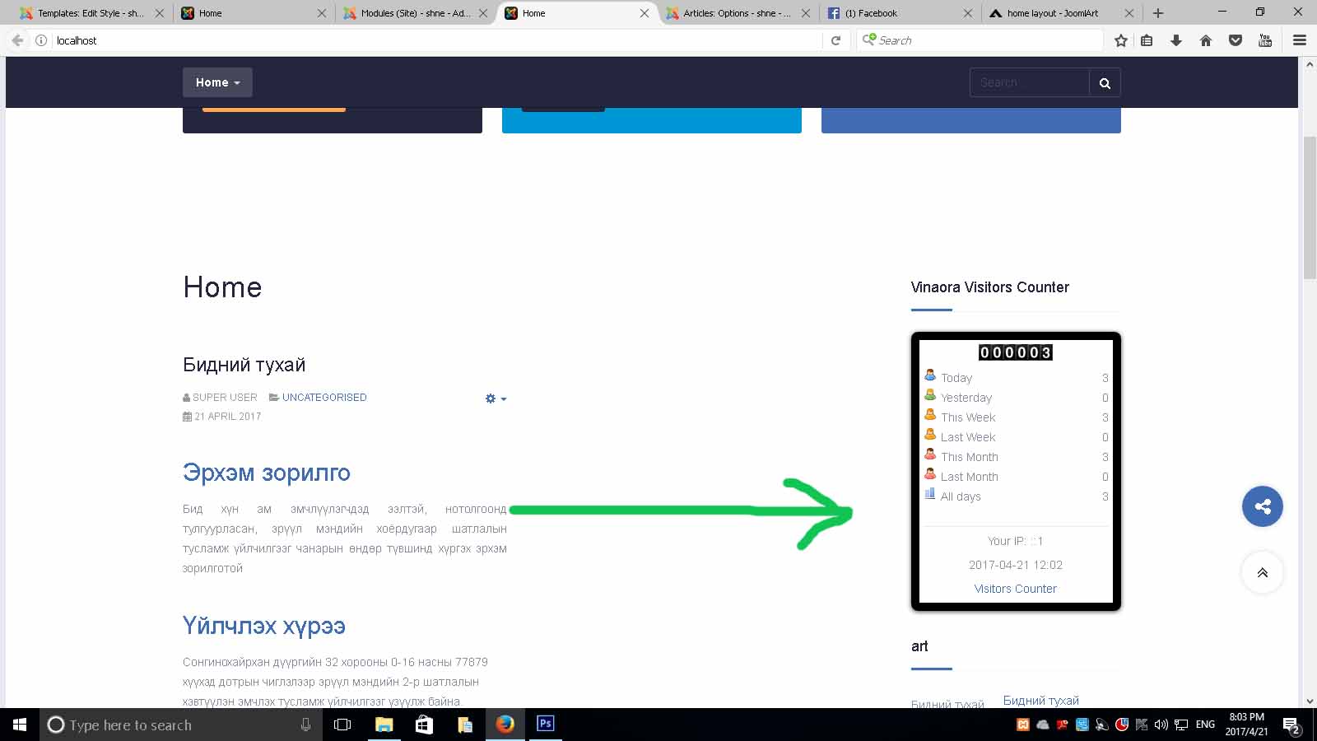Reload the current page
Screen dimensions: 1317x741
tap(835, 40)
